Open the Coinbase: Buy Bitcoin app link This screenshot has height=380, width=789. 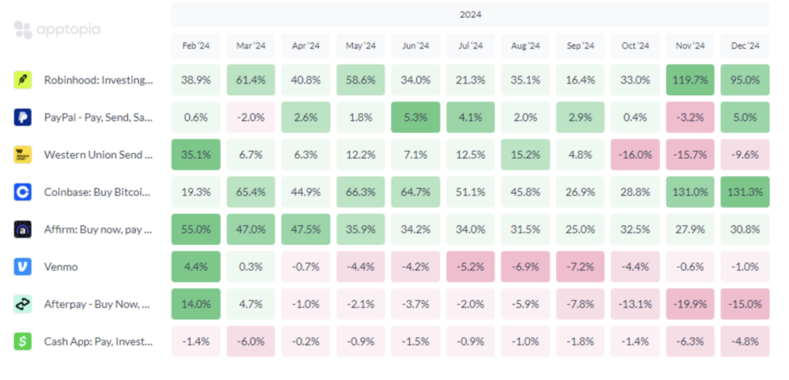click(x=98, y=192)
